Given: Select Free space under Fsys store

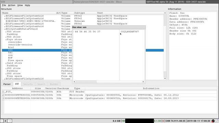Looking at the screenshot, I should [x=15, y=60].
